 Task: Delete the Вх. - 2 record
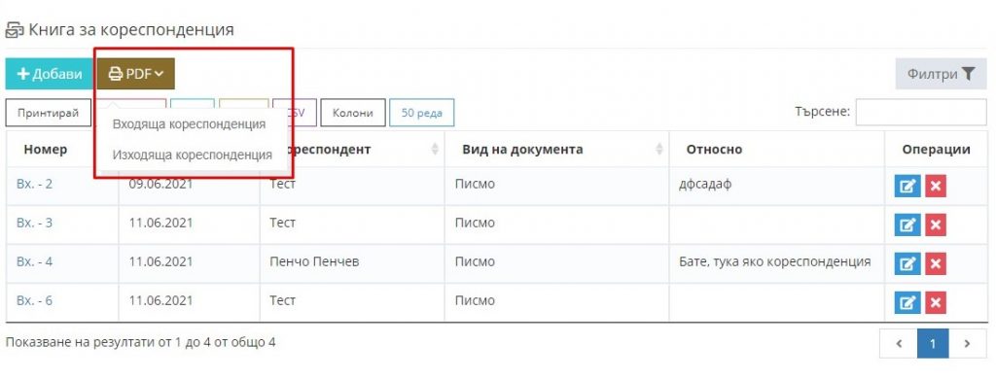pos(936,187)
